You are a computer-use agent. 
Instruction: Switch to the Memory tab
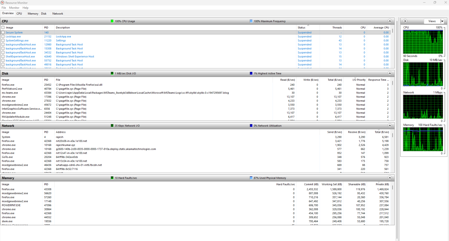tap(33, 13)
